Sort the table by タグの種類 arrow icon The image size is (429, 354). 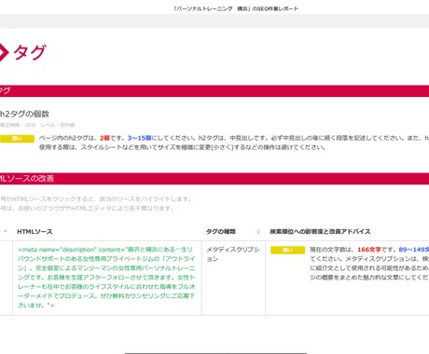pyautogui.click(x=258, y=232)
